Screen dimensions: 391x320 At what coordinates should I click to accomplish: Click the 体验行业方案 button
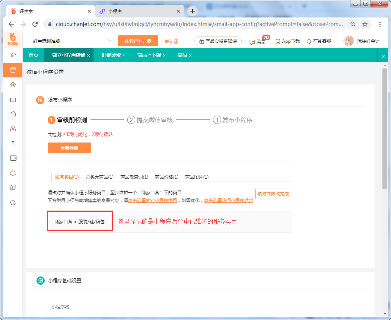[x=138, y=41]
